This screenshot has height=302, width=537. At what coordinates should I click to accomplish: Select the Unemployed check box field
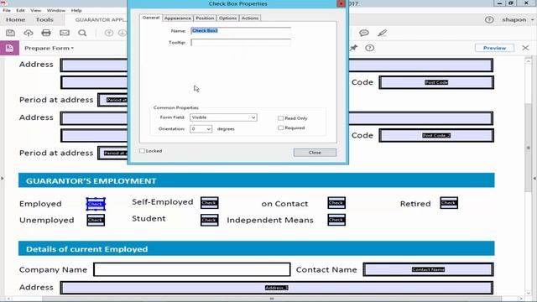tap(96, 220)
